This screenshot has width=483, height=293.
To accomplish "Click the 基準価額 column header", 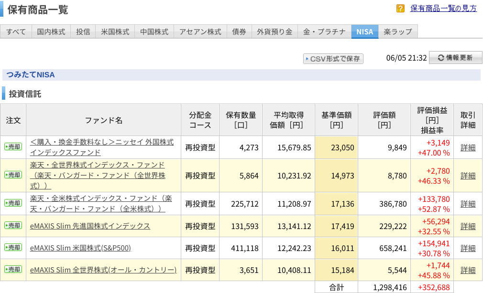I will click(x=336, y=120).
